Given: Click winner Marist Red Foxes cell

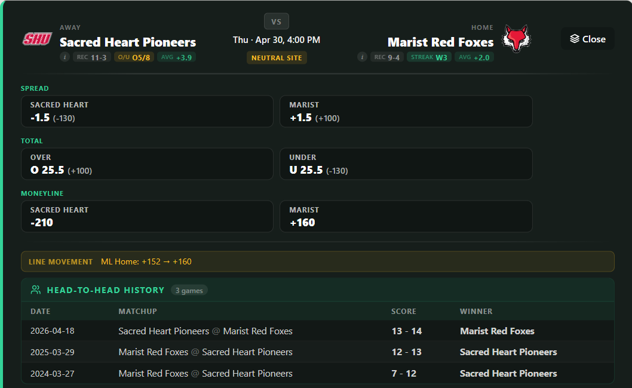Looking at the screenshot, I should (497, 331).
